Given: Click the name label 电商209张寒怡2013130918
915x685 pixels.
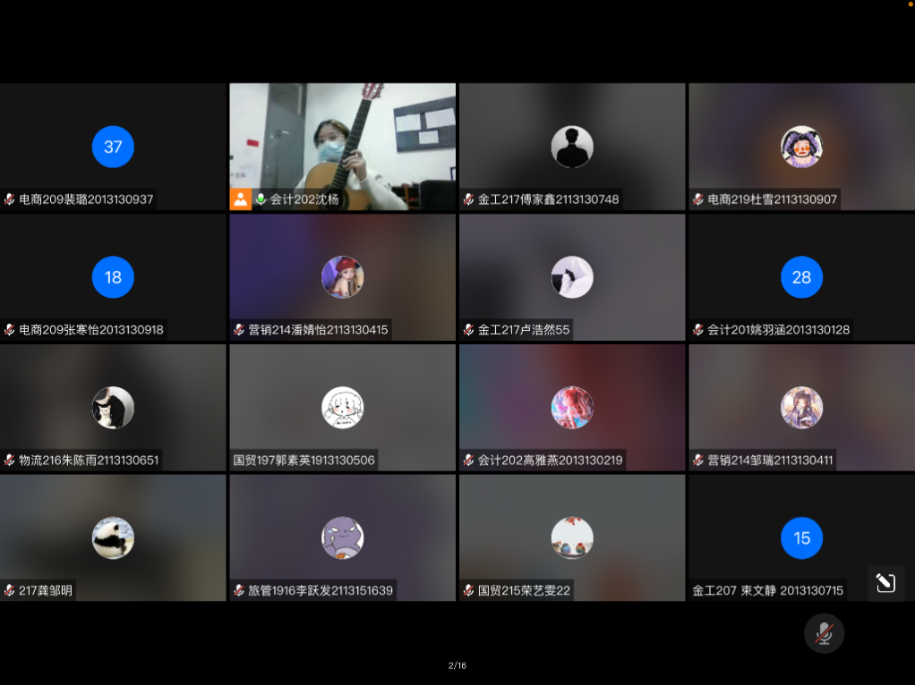Looking at the screenshot, I should click(x=91, y=330).
